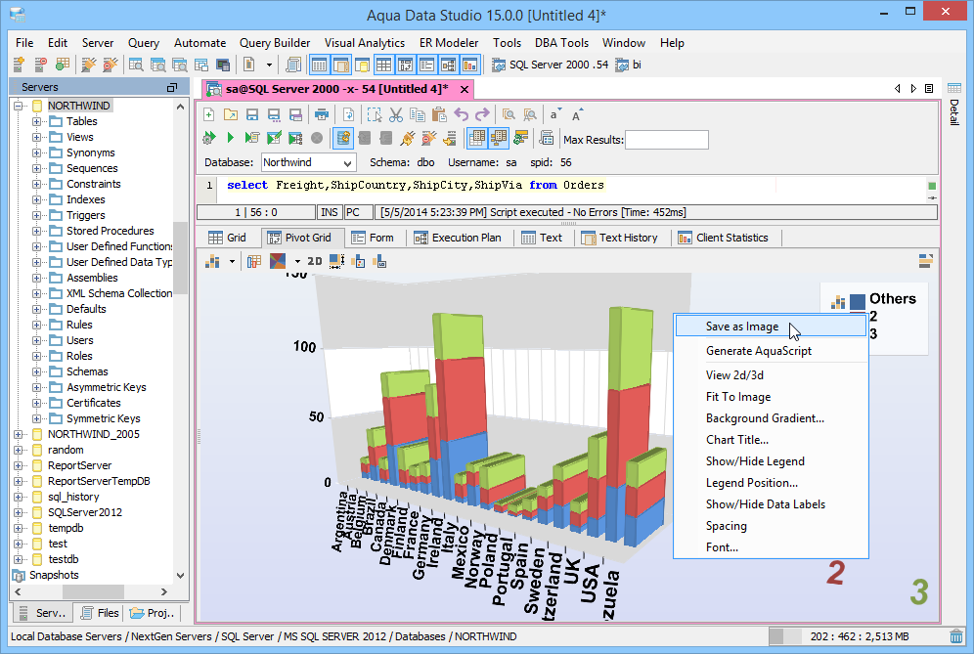Click the Servers tree horizontal scrollbar thumb

93,591
